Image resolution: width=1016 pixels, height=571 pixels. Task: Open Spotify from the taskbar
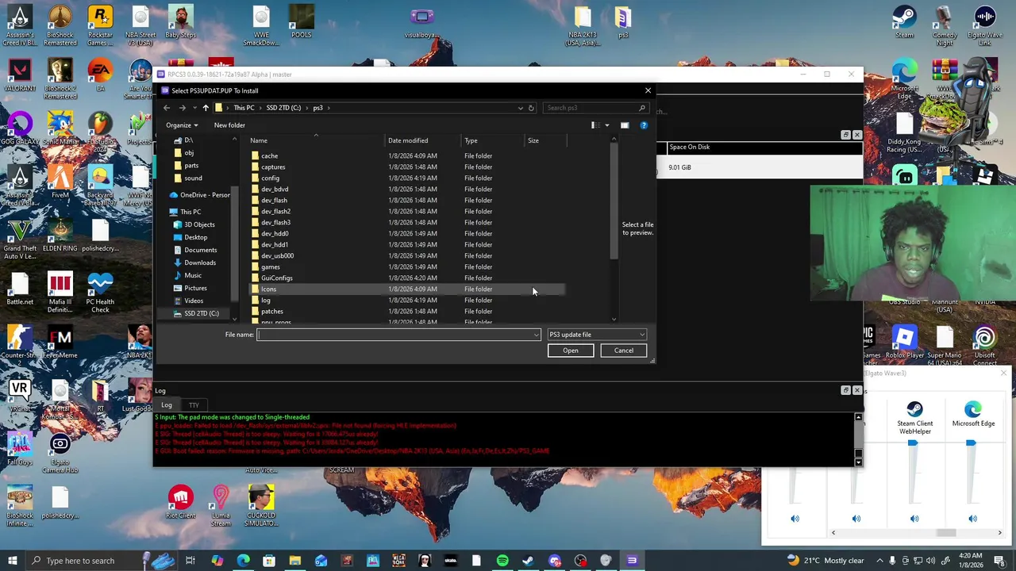pos(502,561)
